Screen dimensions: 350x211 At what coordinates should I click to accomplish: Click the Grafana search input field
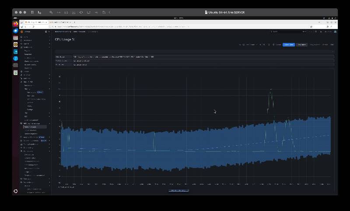(288, 32)
